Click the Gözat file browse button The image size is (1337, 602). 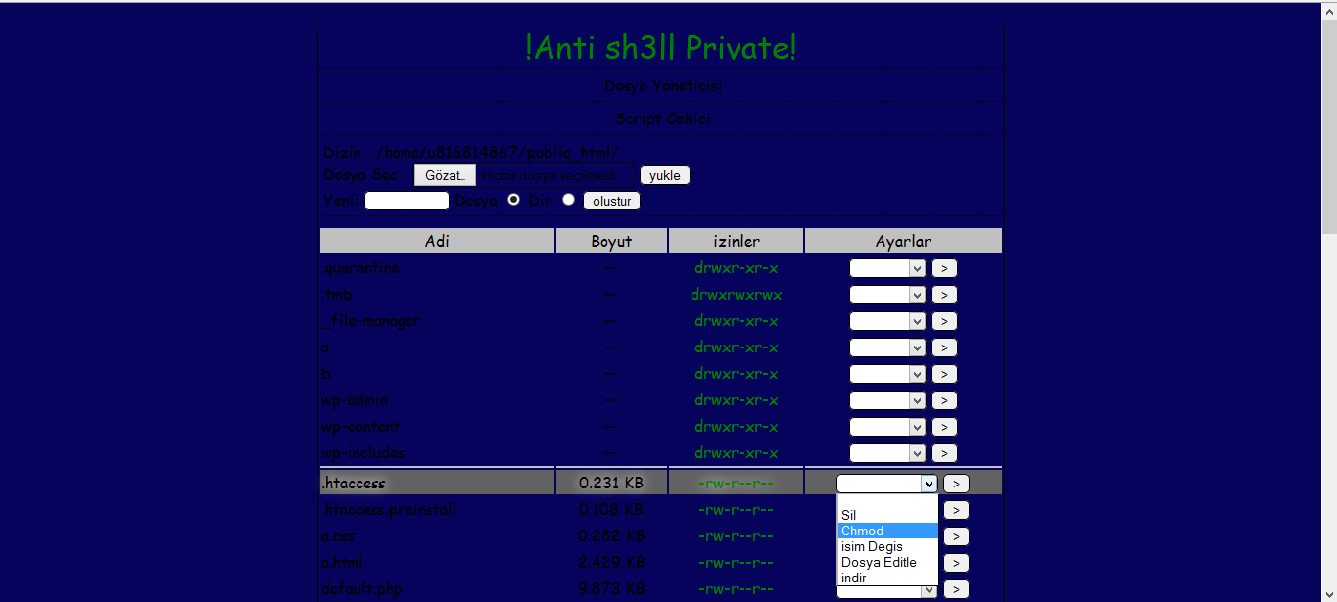[x=445, y=175]
